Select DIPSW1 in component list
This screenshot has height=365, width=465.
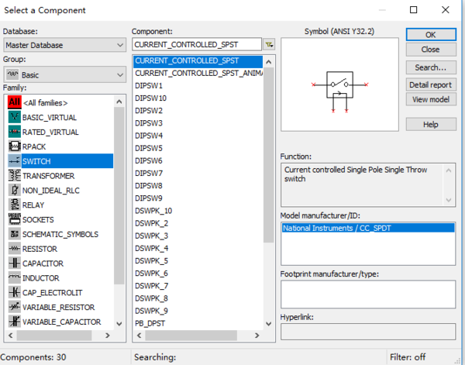click(x=198, y=85)
